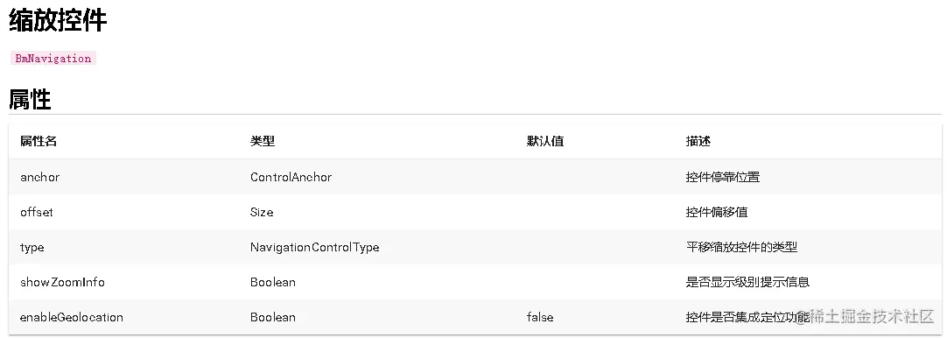
Task: Click the 控件停靠位置 description text
Action: 723,177
